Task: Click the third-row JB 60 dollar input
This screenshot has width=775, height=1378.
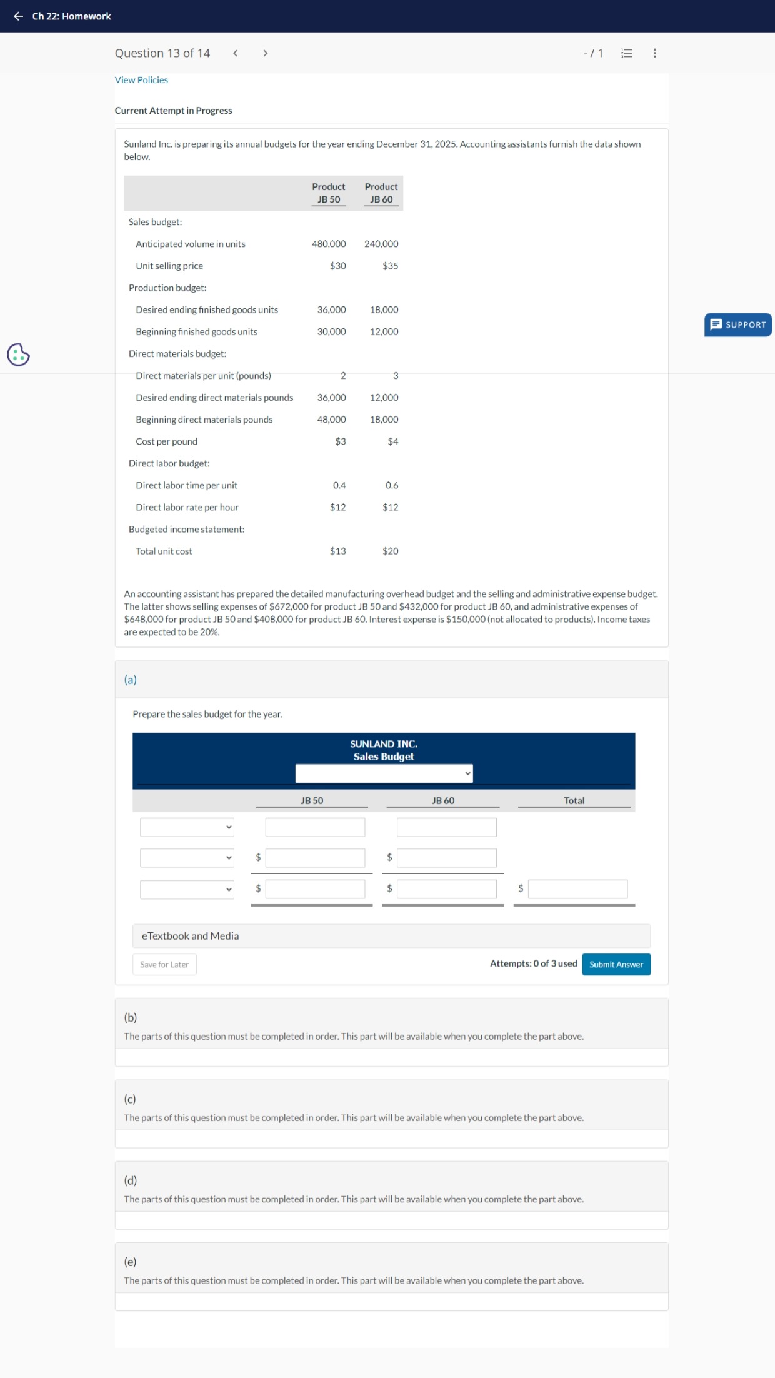Action: 447,889
